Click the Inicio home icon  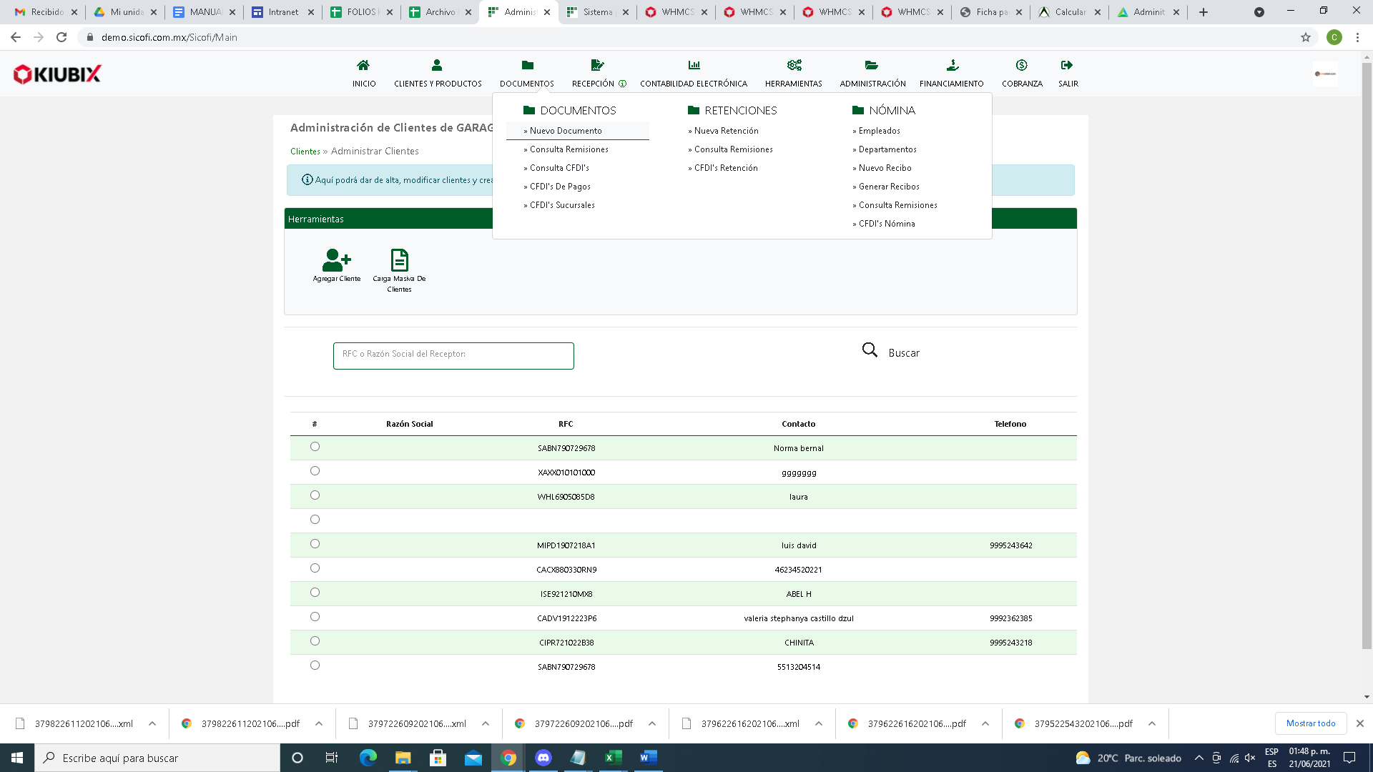(x=363, y=65)
